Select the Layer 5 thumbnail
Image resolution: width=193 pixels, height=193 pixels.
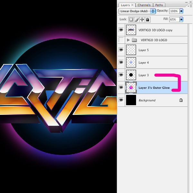tap(131, 50)
